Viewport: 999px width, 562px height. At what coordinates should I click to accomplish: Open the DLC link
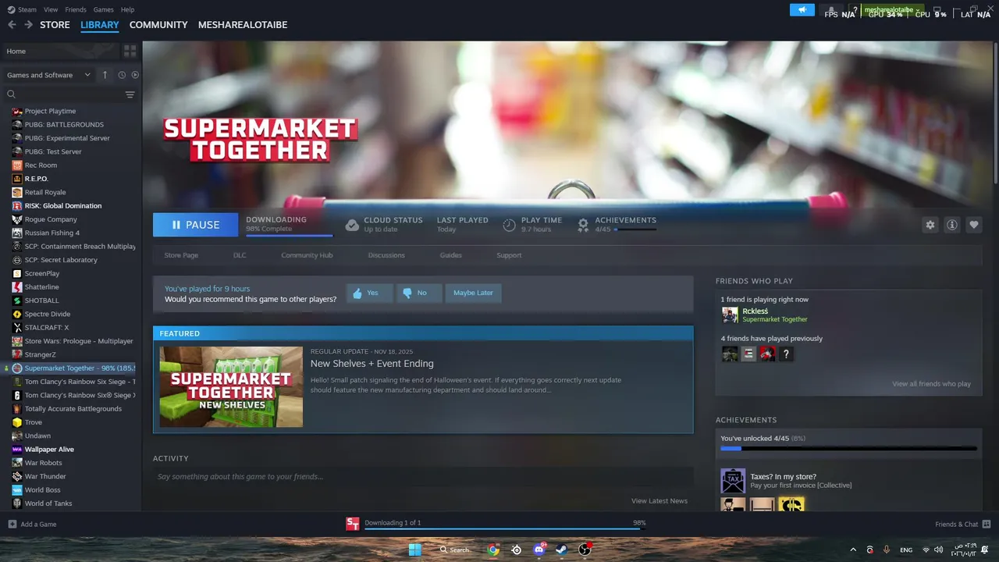coord(240,255)
